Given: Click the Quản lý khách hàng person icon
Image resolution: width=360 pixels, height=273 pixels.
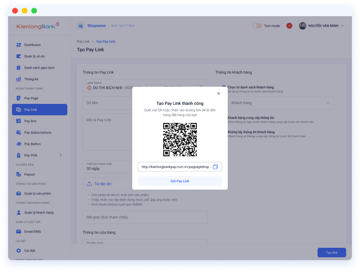Looking at the screenshot, I should coord(19,212).
